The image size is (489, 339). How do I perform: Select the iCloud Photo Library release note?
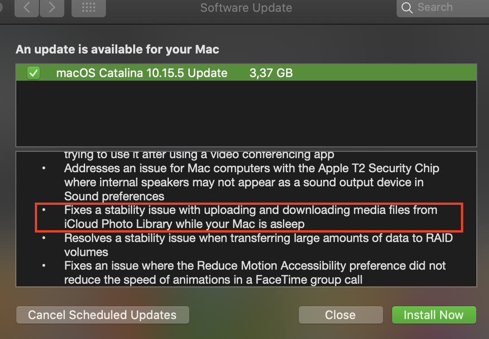250,217
